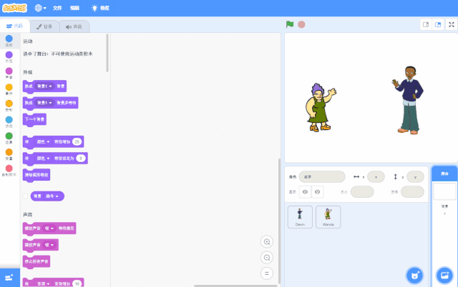Click the sprite name field
Screen dimensions: 458x287
point(322,177)
